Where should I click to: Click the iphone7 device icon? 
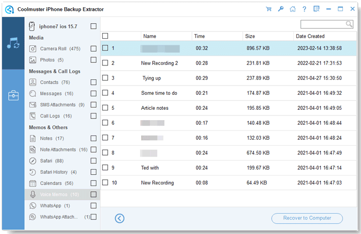click(32, 26)
